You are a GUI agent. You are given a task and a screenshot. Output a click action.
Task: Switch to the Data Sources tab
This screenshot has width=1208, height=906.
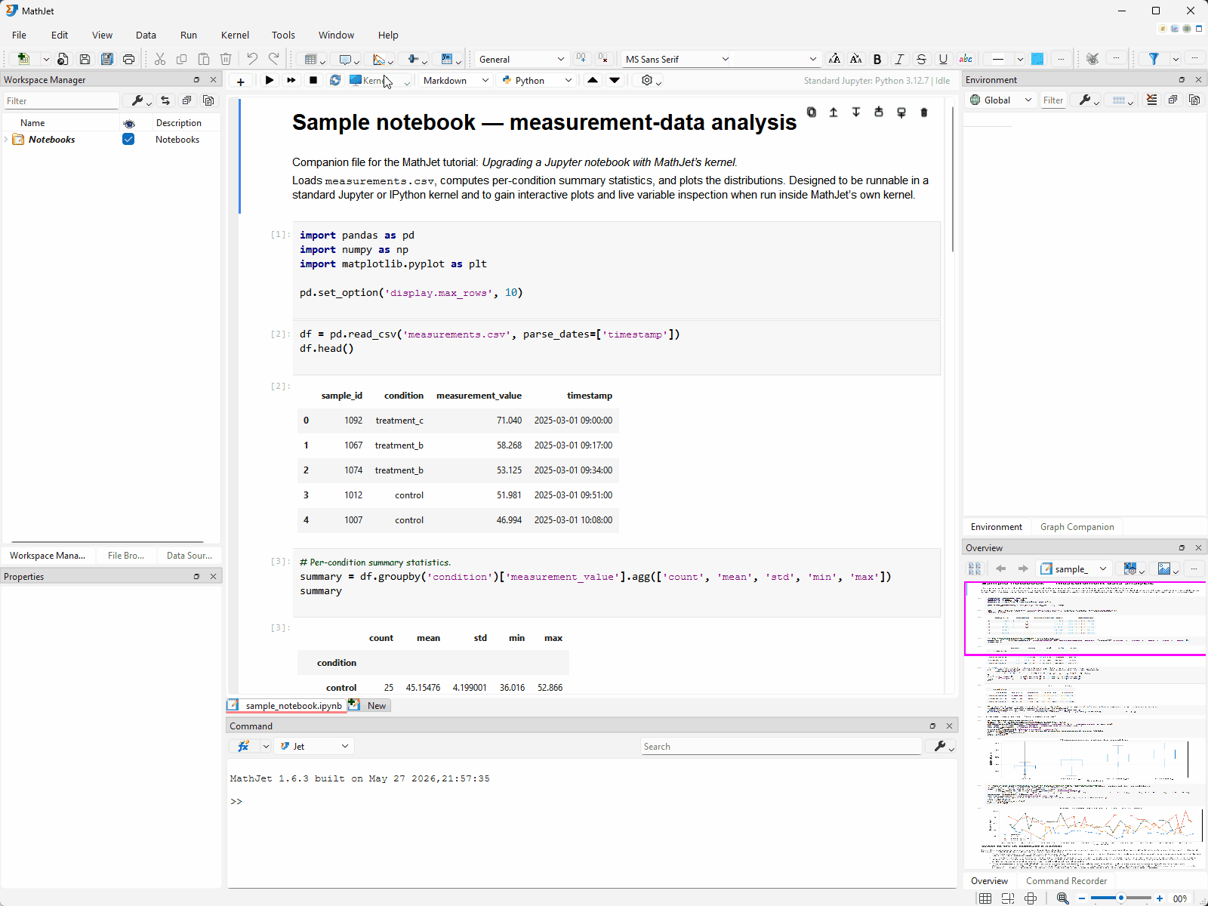click(x=189, y=555)
